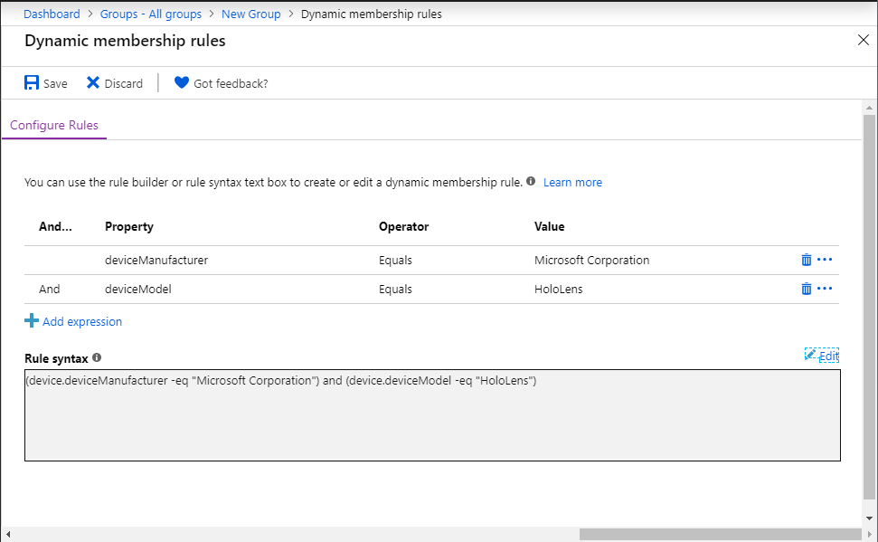Edit the rule syntax with pencil Edit
The height and width of the screenshot is (542, 878).
[x=822, y=356]
